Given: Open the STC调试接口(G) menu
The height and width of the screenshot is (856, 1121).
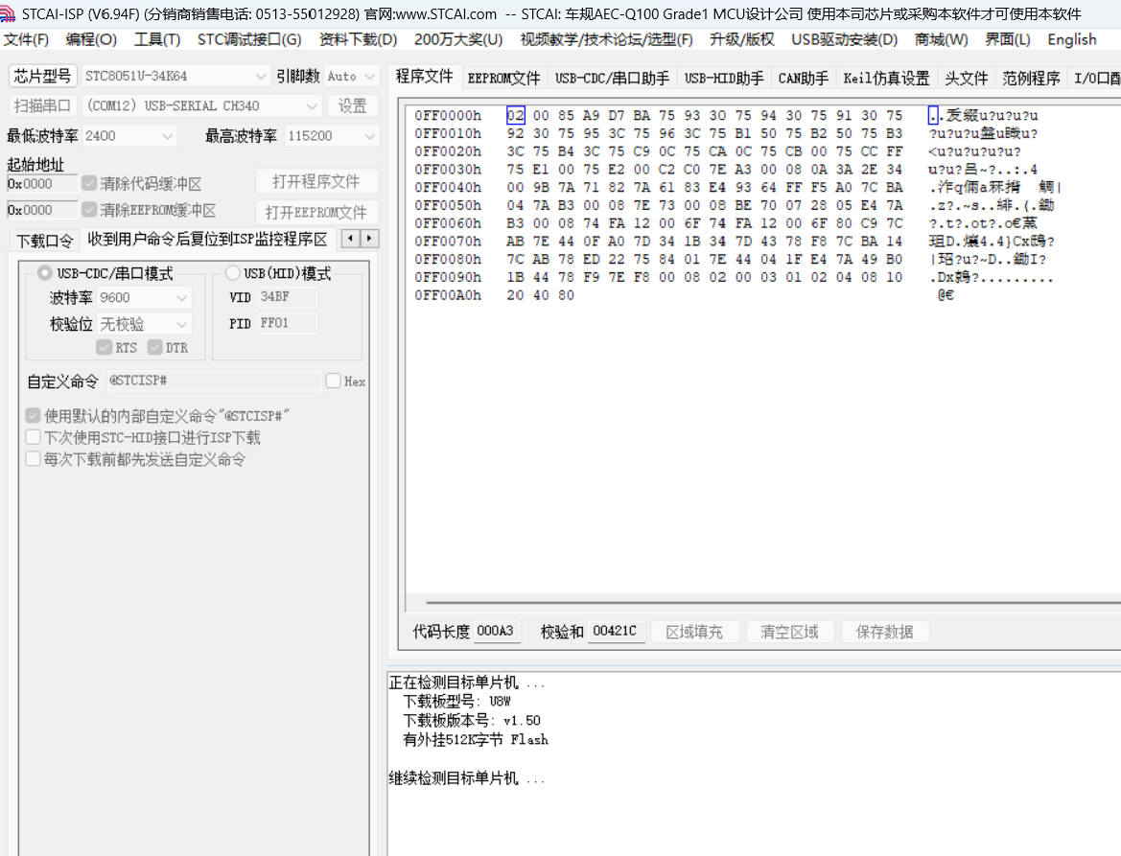Looking at the screenshot, I should click(x=249, y=39).
